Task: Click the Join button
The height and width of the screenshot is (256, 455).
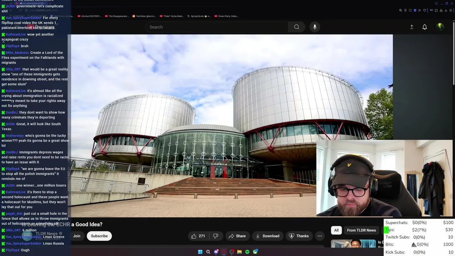Action: (x=77, y=236)
